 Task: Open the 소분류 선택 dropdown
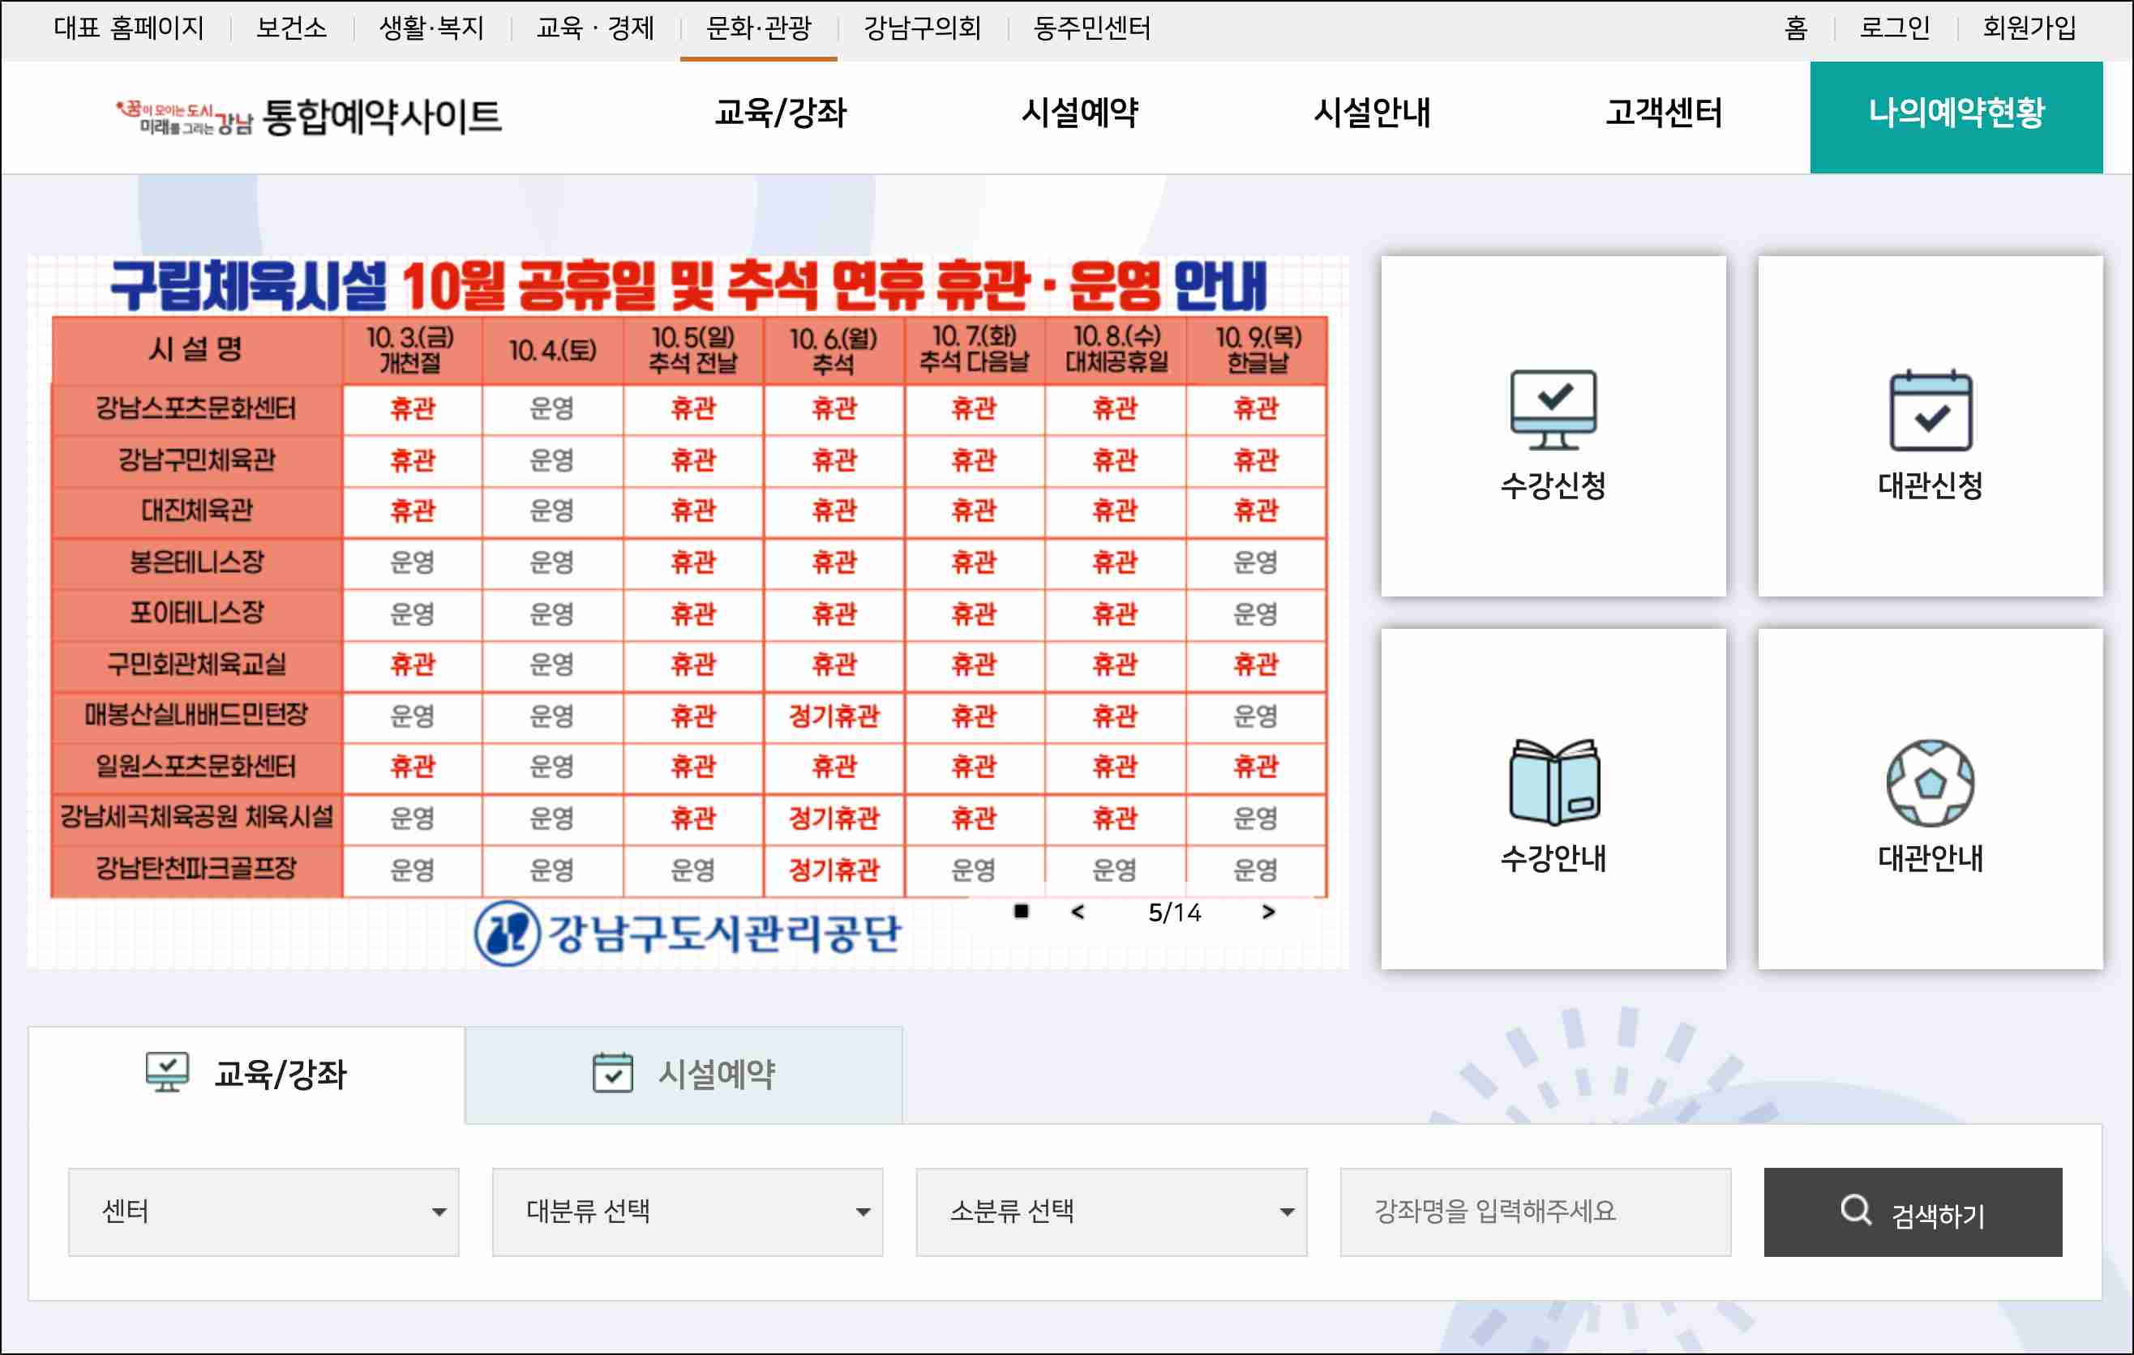(1111, 1212)
